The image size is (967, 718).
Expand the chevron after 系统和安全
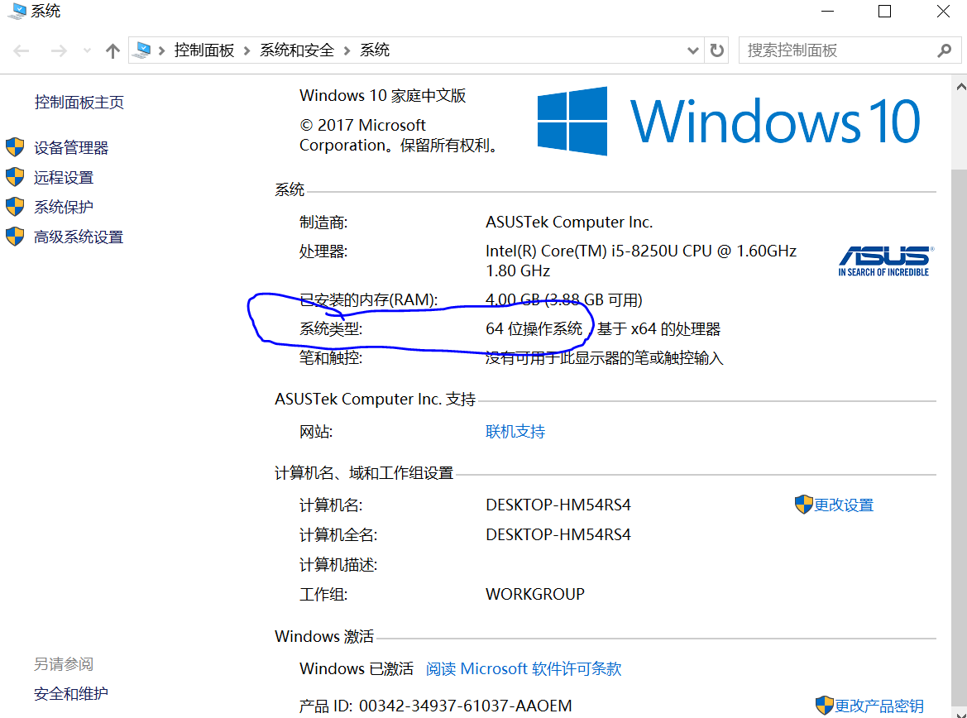pos(347,50)
